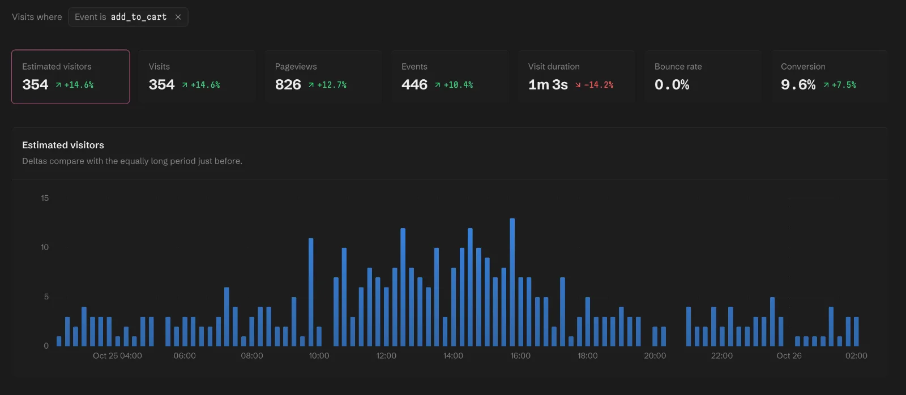Select the Estimated visitors metric card

pyautogui.click(x=71, y=77)
